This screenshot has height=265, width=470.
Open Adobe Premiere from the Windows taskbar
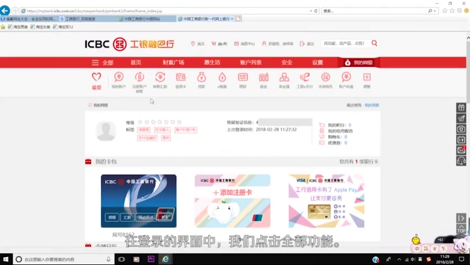[151, 259]
